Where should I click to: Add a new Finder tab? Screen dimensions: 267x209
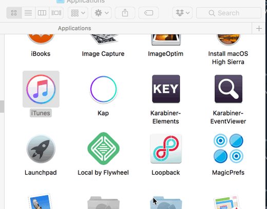point(259,28)
